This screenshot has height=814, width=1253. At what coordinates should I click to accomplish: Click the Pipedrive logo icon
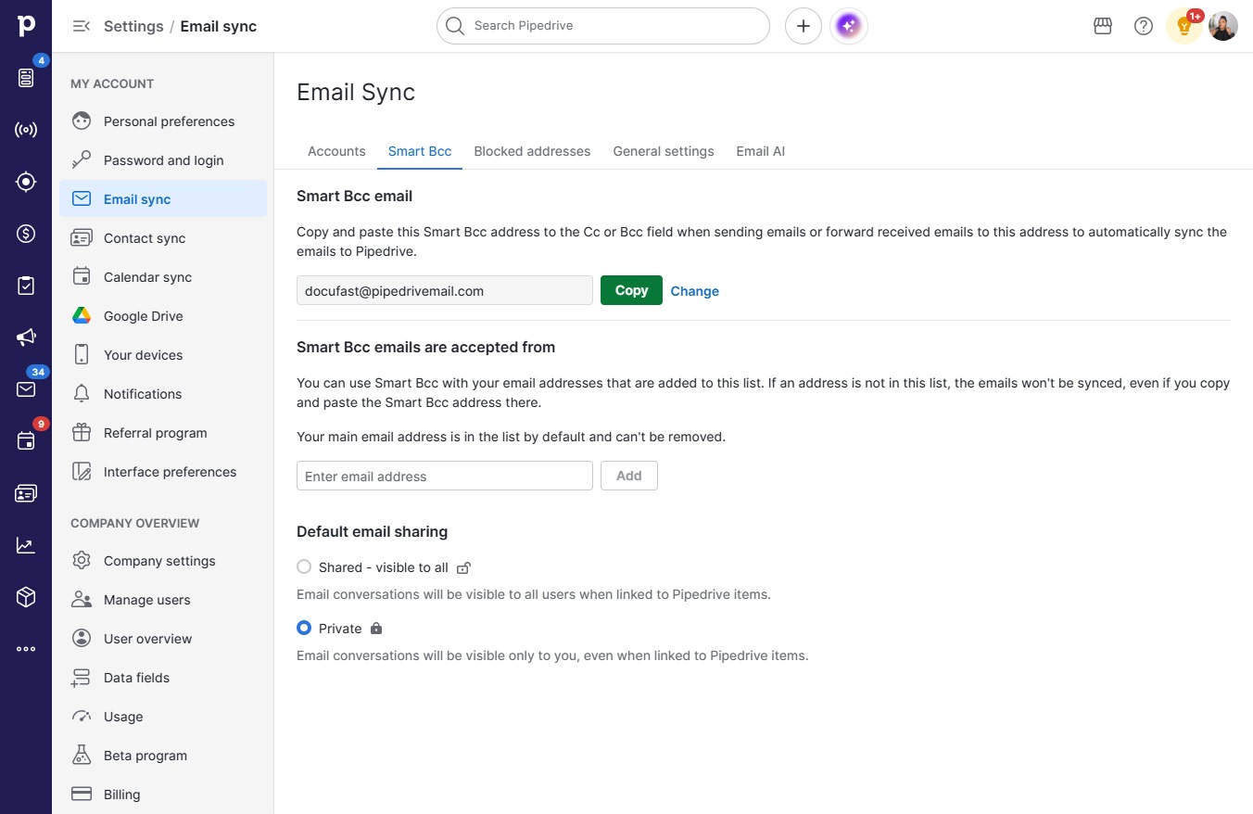point(26,26)
